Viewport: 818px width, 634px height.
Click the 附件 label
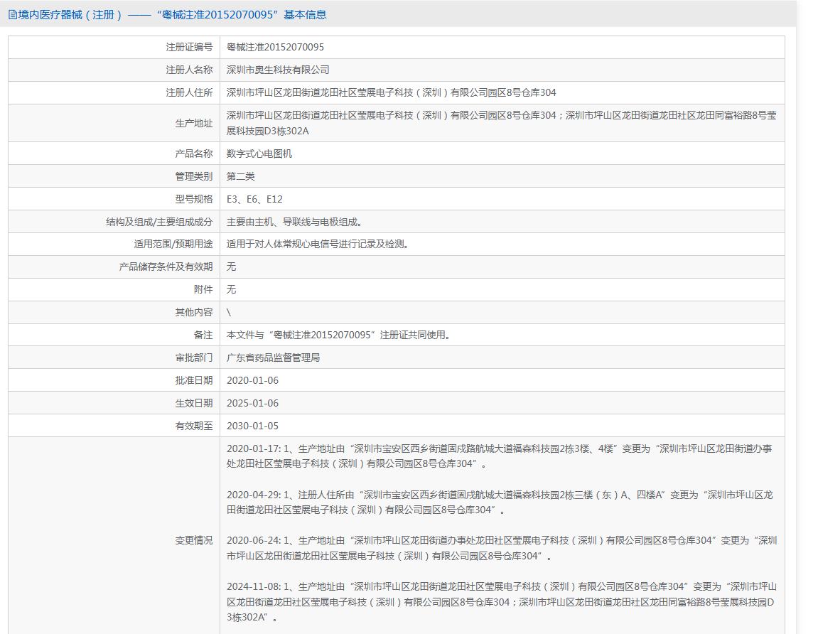point(203,289)
